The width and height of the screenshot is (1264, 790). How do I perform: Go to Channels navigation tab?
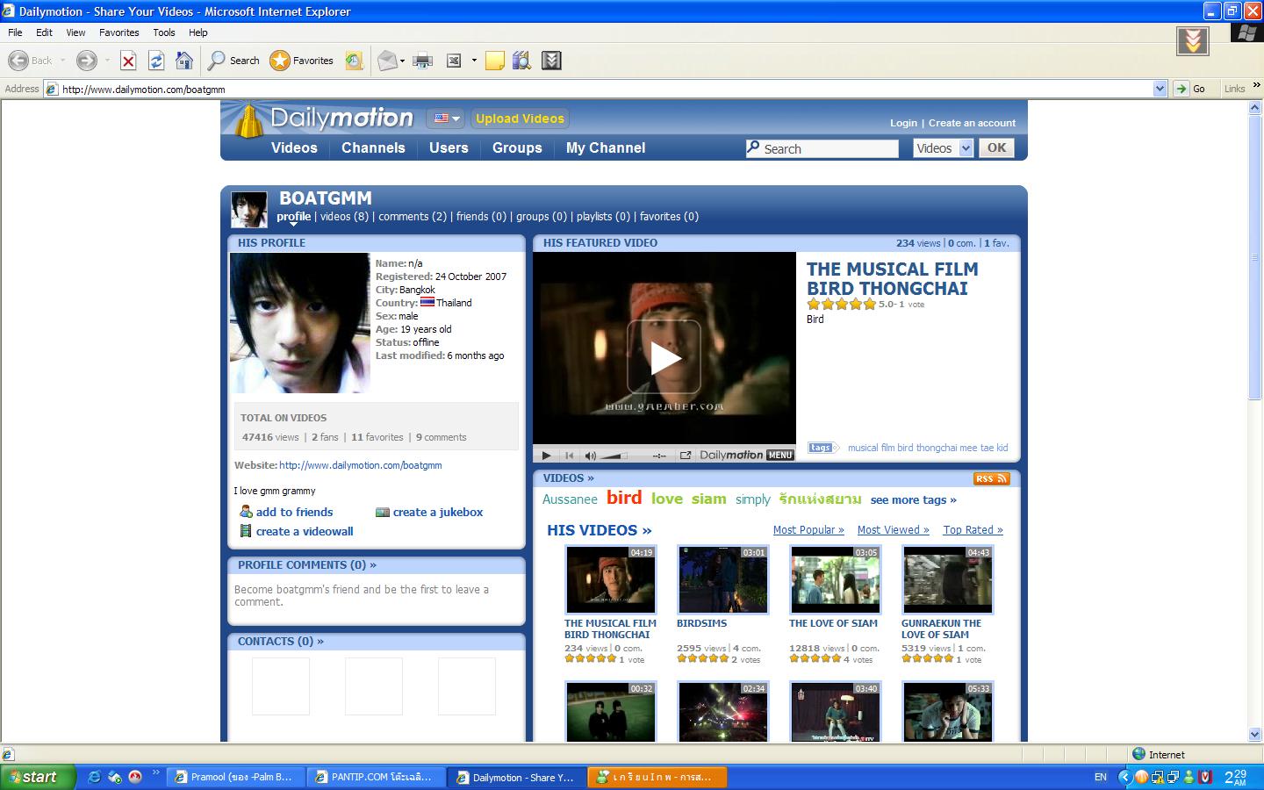[x=373, y=147]
